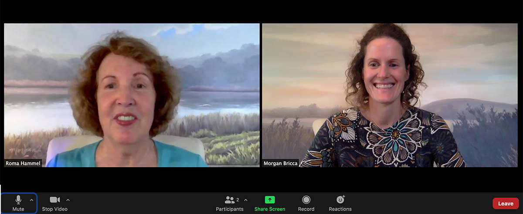Select Morgan Bricca's video tile
Viewport: 523px width, 214px height.
pos(390,95)
